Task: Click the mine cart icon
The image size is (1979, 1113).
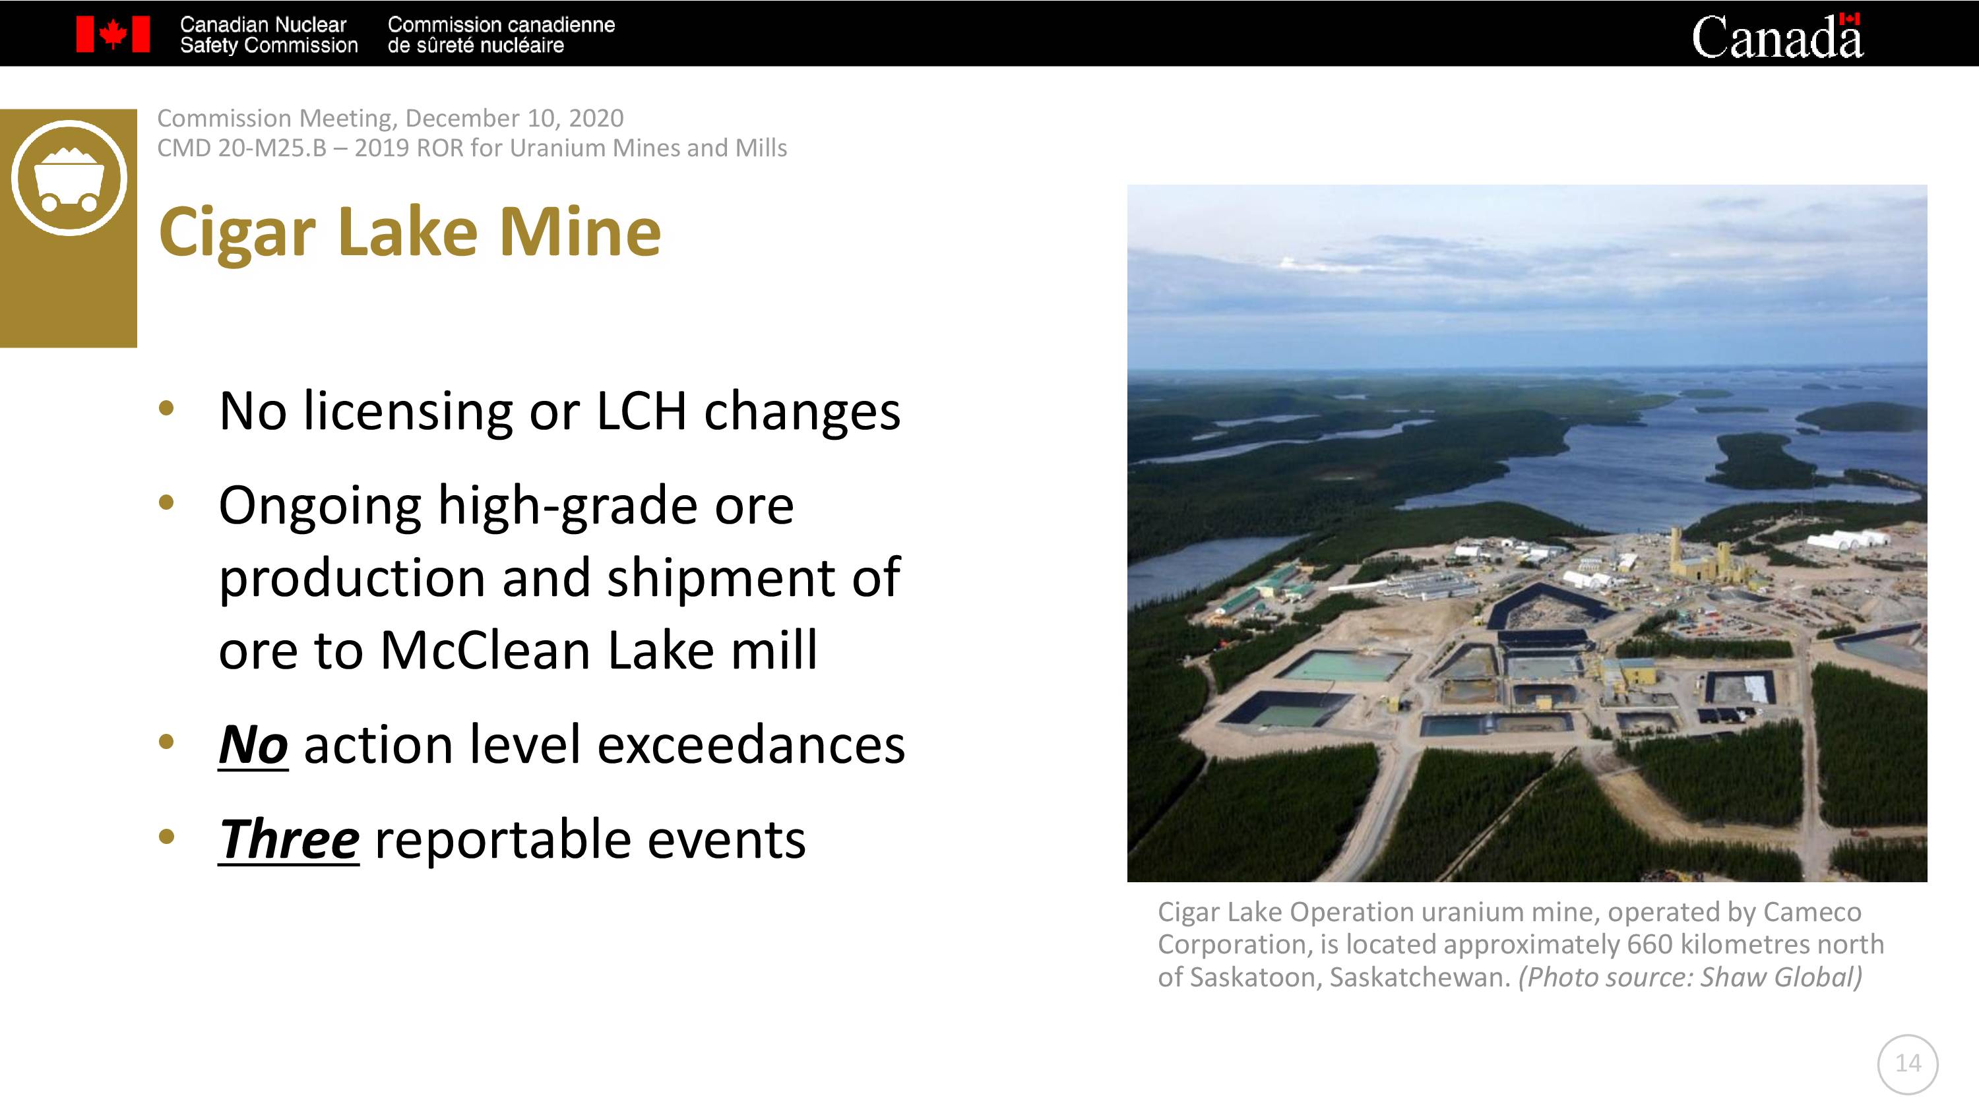Action: (x=69, y=177)
